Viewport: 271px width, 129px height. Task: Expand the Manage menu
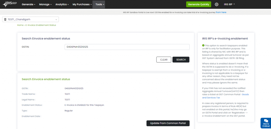point(45,4)
